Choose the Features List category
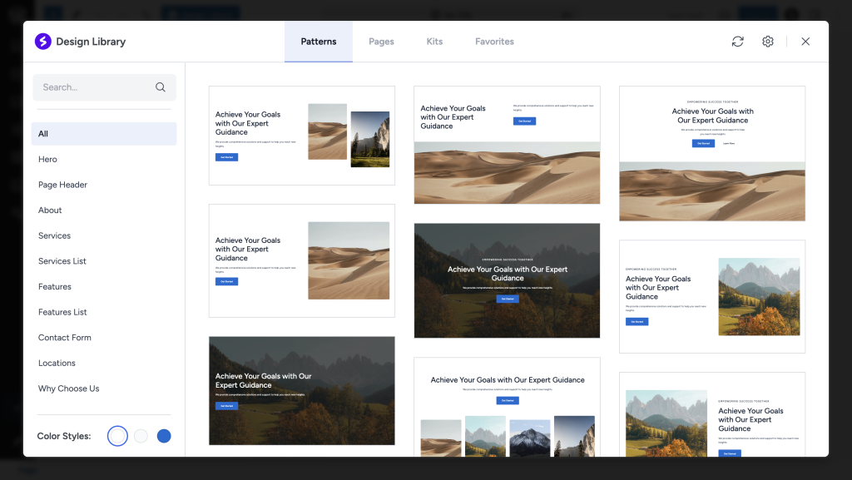This screenshot has height=480, width=852. [62, 311]
